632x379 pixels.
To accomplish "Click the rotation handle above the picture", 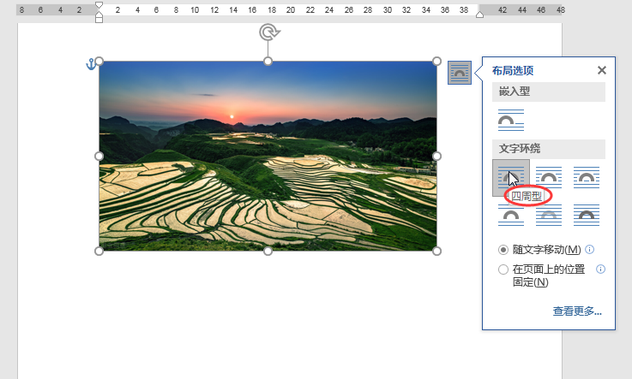I will tap(269, 33).
